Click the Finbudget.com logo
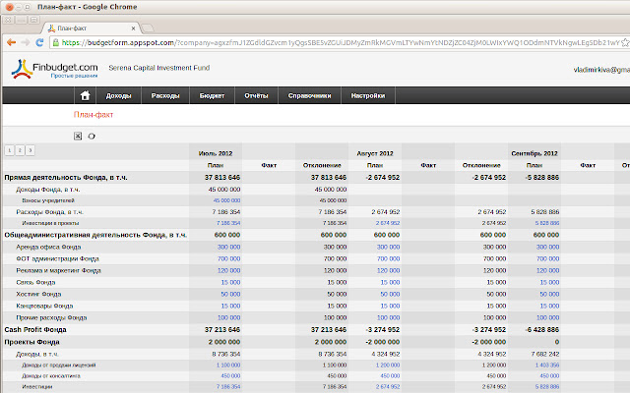The width and height of the screenshot is (630, 393). (x=55, y=69)
